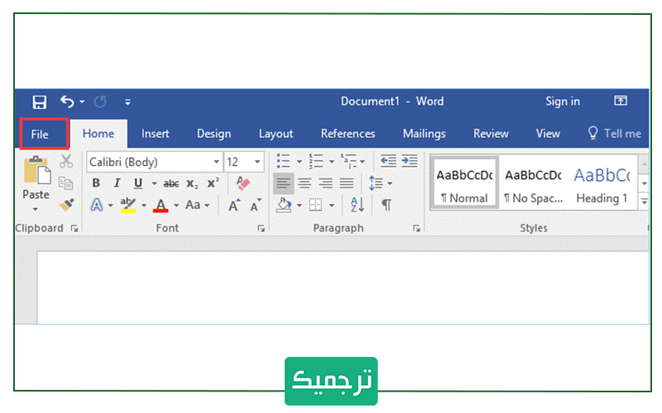This screenshot has height=413, width=662.
Task: Switch to the Home tab
Action: coord(98,134)
